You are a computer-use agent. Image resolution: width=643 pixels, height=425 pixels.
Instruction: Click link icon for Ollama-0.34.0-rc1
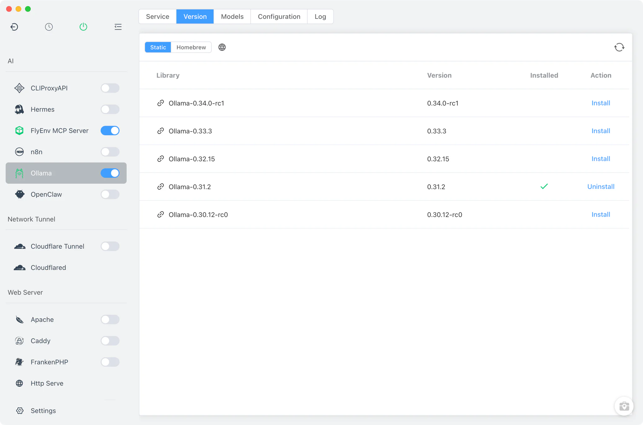coord(160,103)
